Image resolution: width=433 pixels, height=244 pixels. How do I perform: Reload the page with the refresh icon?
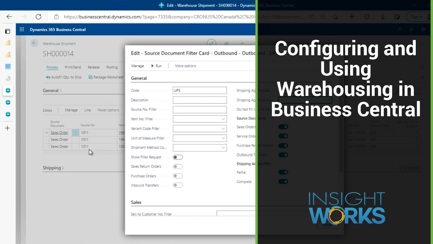pos(38,17)
